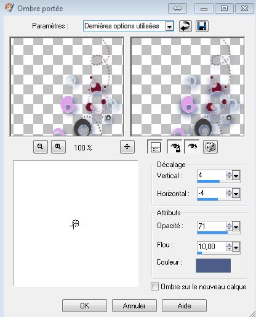This screenshot has width=256, height=317.
Task: Open the Couleur shadow color swatch
Action: click(x=213, y=266)
